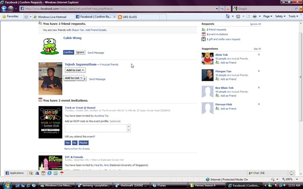The width and height of the screenshot is (303, 189).
Task: Expand the Add to List dropdown under Tejesh
Action: 75,70
